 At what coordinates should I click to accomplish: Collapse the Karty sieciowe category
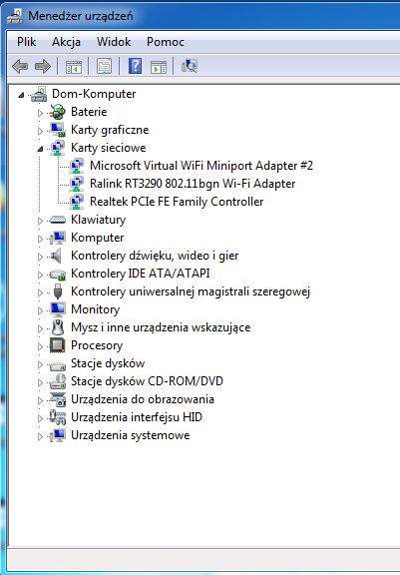tap(40, 149)
